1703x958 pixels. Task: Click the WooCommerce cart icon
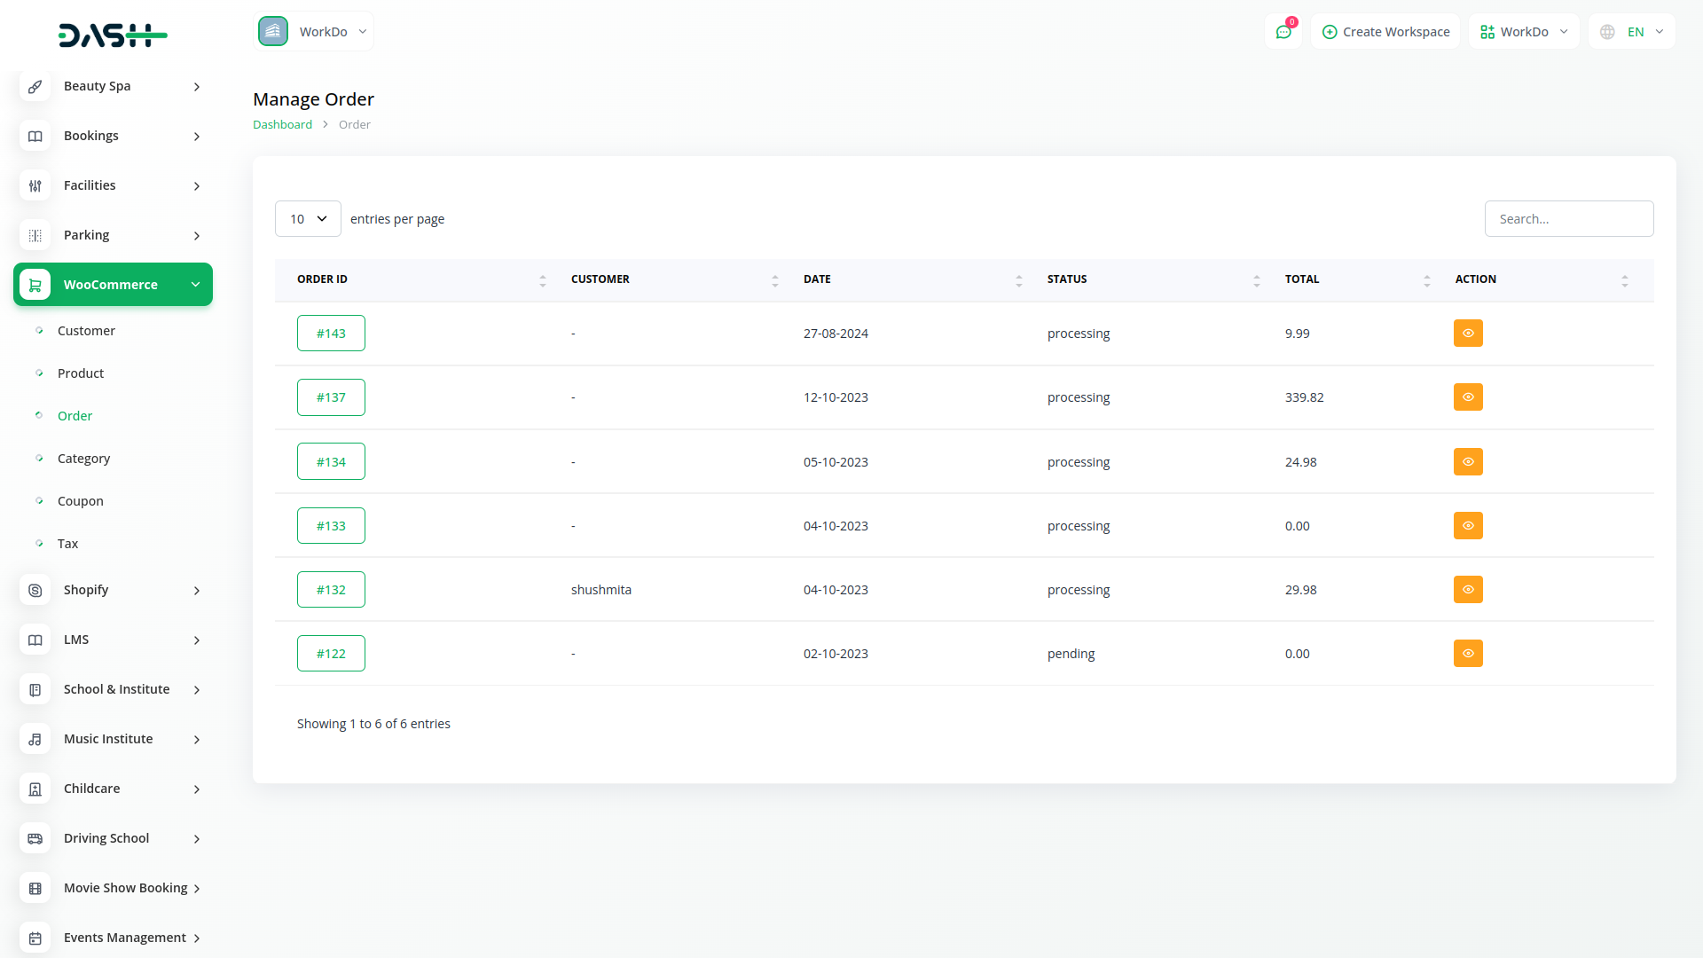pyautogui.click(x=35, y=285)
